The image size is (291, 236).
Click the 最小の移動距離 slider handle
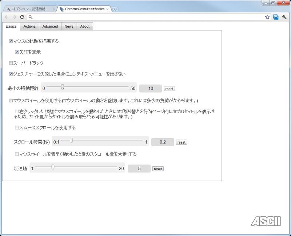click(63, 87)
